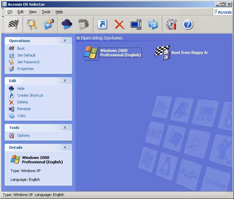Click the toolbar drag handle beside menu bar
The width and height of the screenshot is (234, 199).
(x=3, y=12)
